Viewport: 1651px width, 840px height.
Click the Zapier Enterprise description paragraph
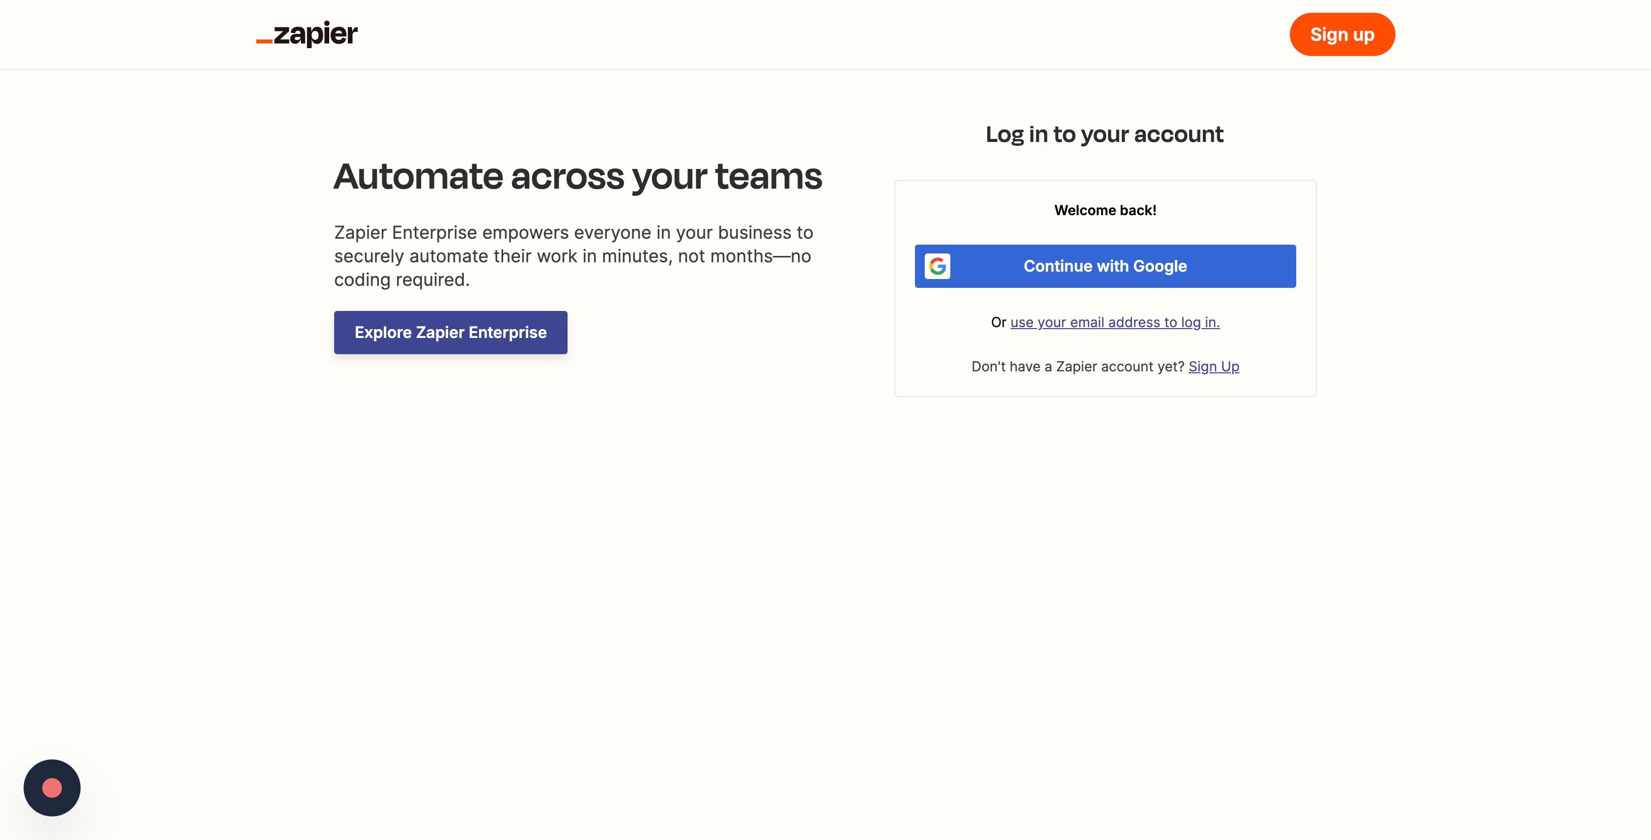(x=573, y=255)
